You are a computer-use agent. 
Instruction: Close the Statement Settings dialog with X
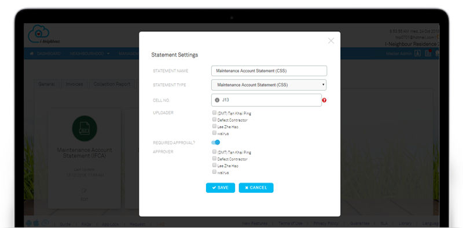click(331, 41)
